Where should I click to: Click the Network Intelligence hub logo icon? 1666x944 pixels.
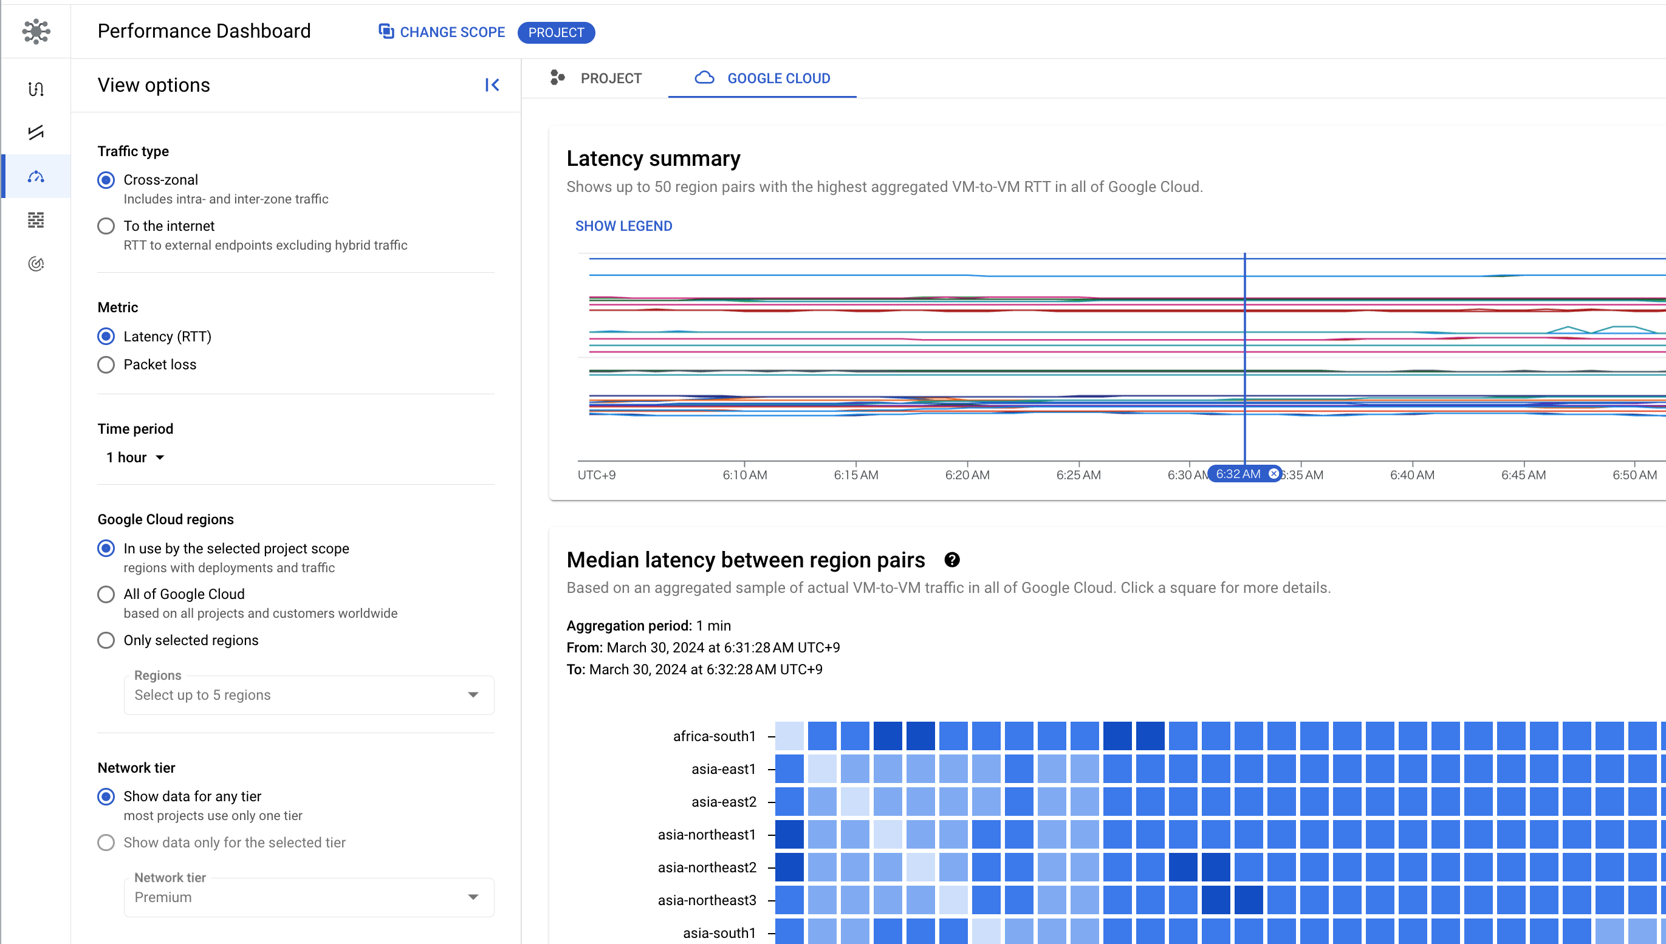pos(36,31)
